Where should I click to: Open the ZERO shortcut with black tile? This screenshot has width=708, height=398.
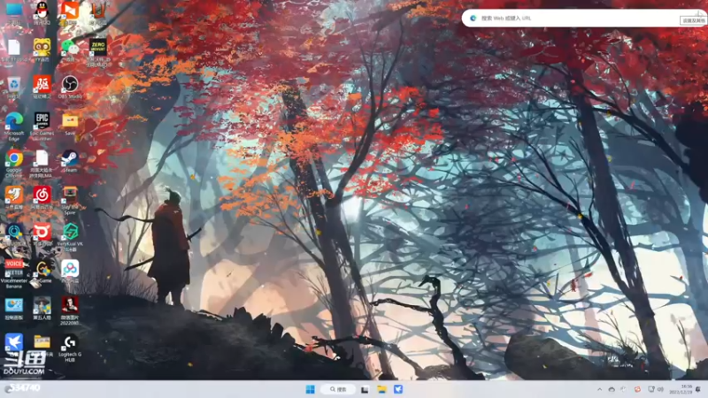tap(97, 47)
